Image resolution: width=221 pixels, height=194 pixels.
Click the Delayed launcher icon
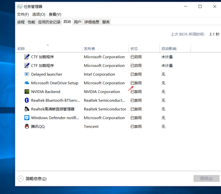click(27, 74)
